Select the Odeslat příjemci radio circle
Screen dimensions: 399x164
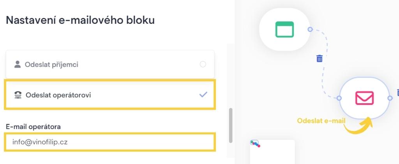[203, 64]
